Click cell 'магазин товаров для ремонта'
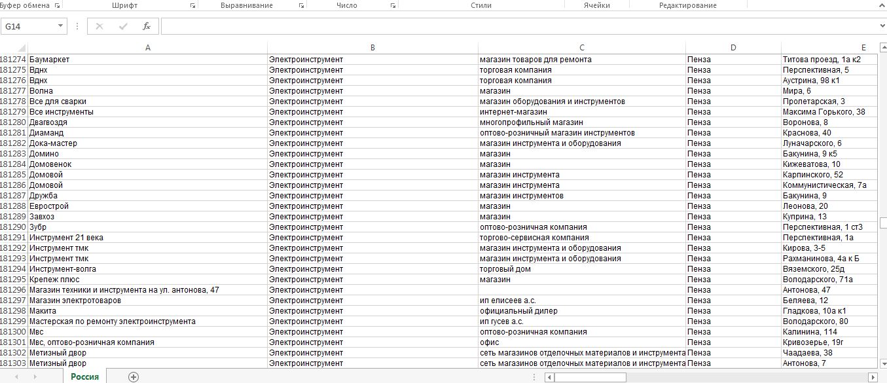The image size is (887, 383). [581, 60]
